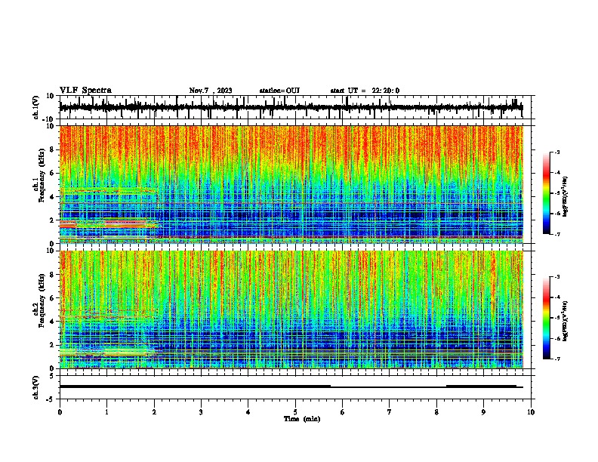Click the time axis tick label "1"
The image size is (598, 462).
106,412
